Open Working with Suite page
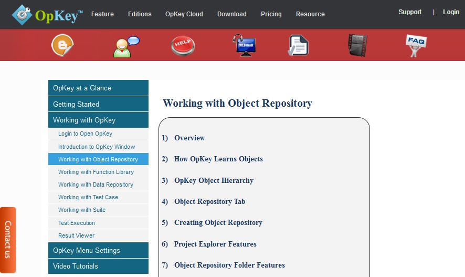Viewport: 465px width, 277px height. point(99,210)
